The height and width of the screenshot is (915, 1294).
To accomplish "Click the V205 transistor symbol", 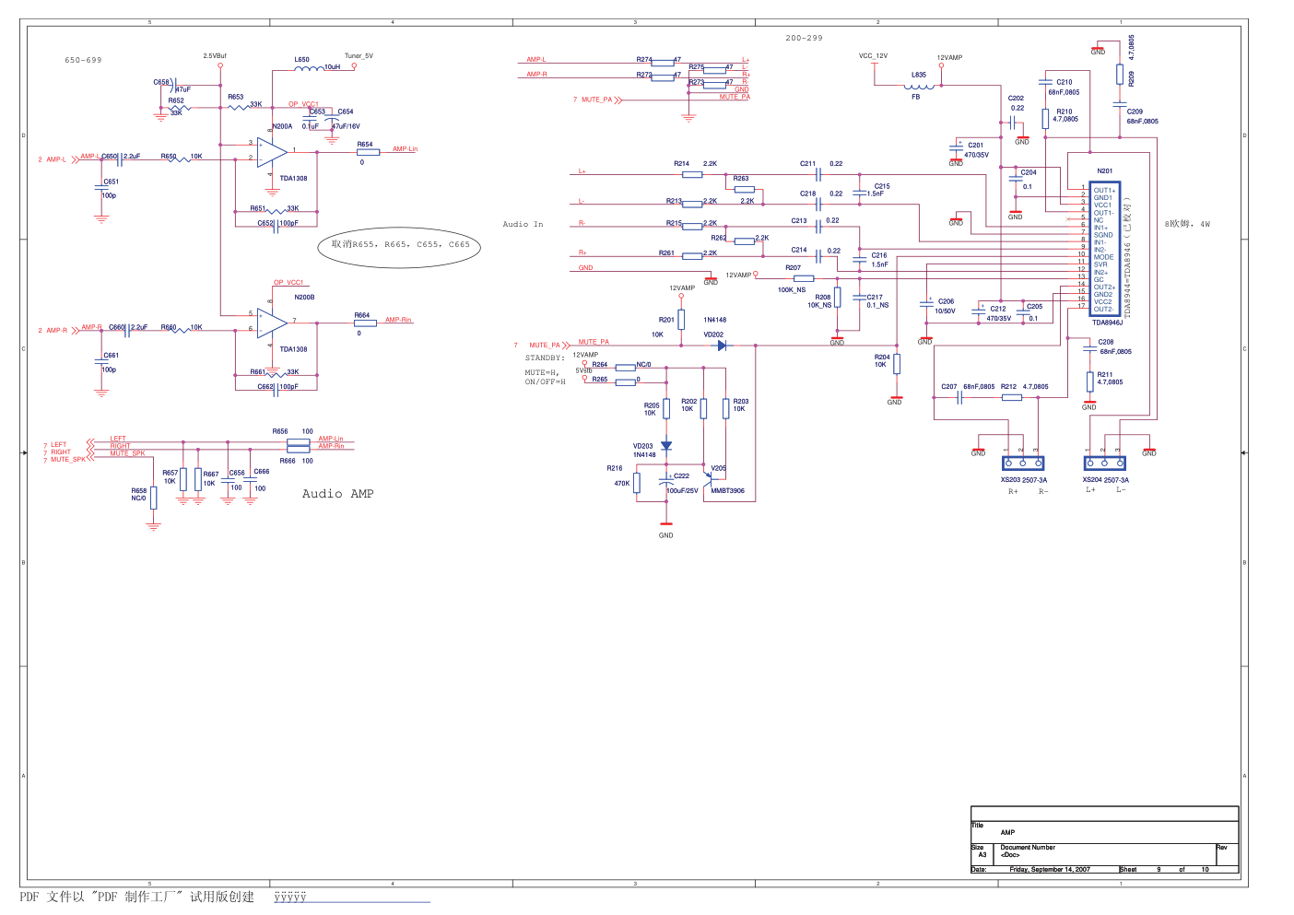I will [x=711, y=479].
